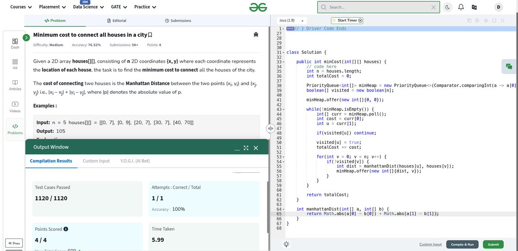Image resolution: width=518 pixels, height=251 pixels.
Task: Open notifications via the bell icon
Action: click(461, 7)
